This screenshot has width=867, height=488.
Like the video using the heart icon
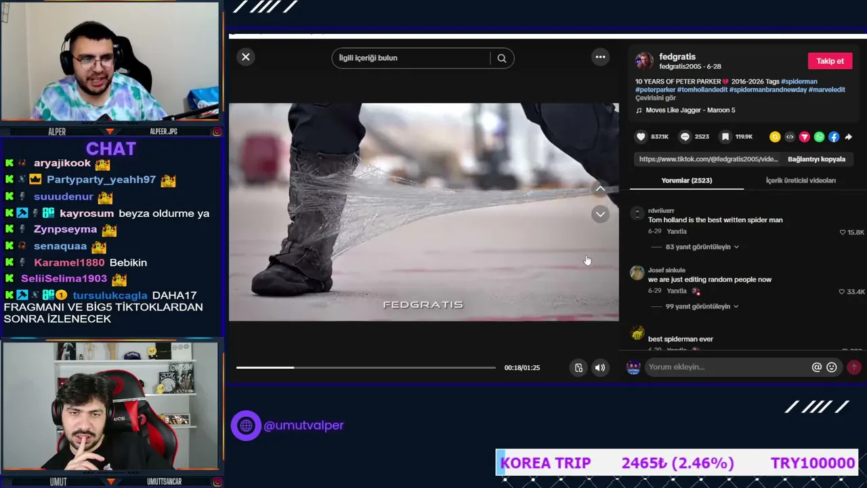tap(641, 137)
